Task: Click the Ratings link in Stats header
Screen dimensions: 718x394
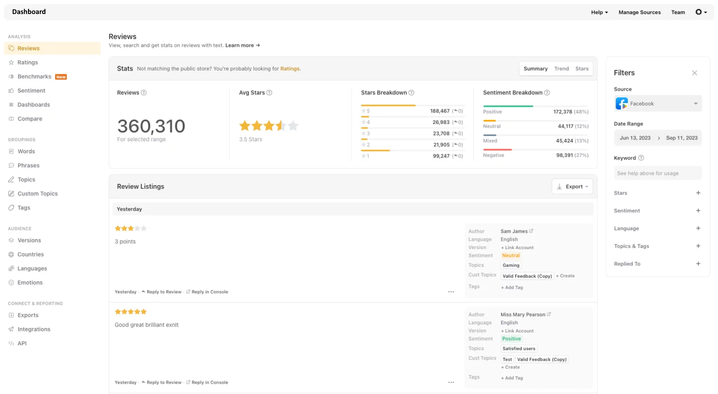Action: (x=290, y=69)
